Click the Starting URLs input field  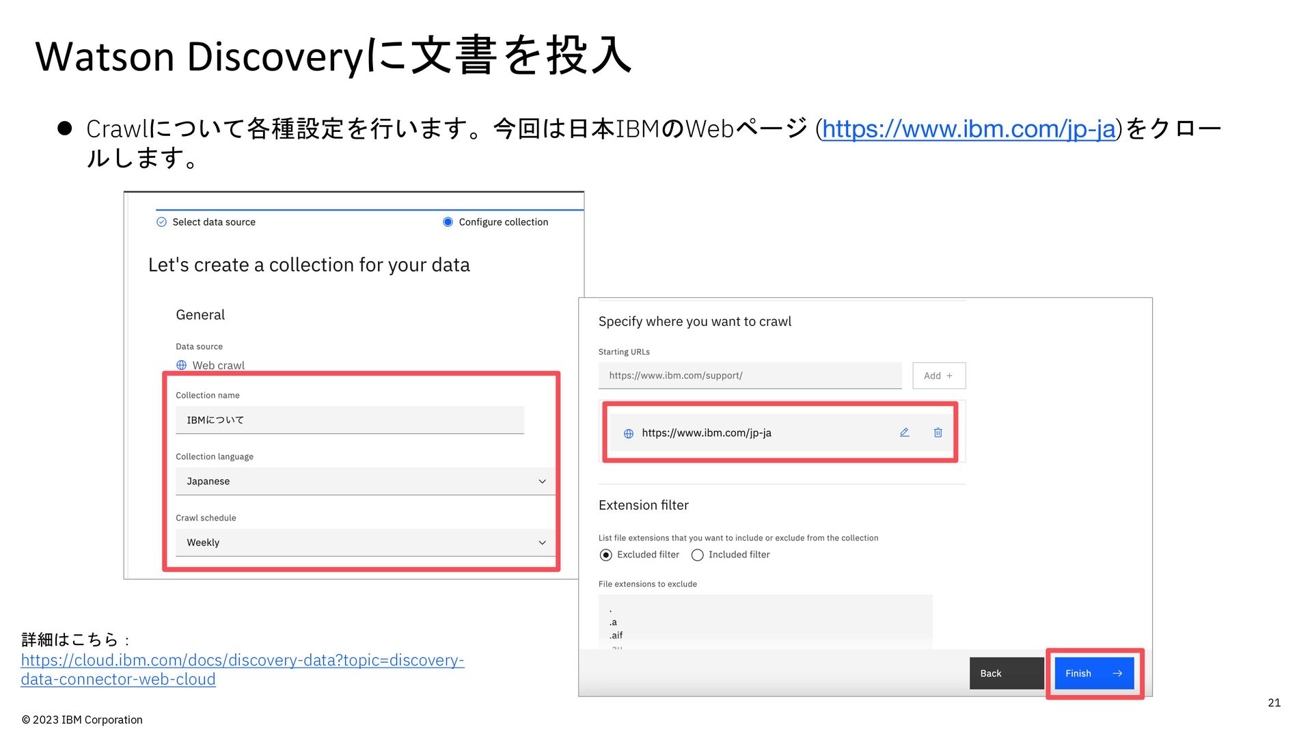click(x=750, y=376)
